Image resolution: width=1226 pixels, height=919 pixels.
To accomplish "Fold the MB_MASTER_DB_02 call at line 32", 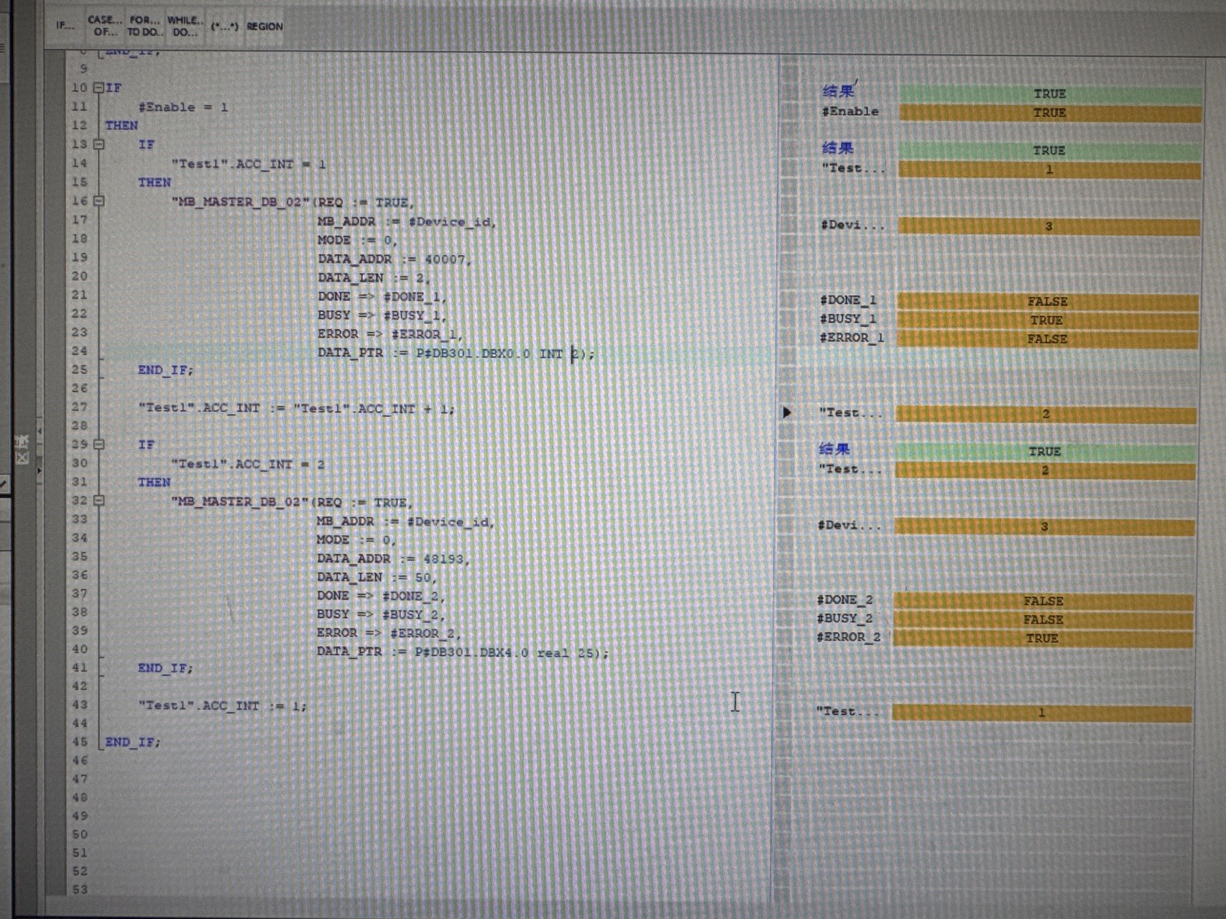I will tap(99, 500).
